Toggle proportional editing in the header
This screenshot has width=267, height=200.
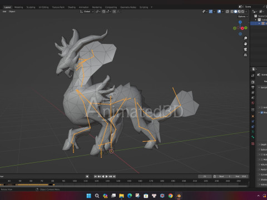pos(115,12)
